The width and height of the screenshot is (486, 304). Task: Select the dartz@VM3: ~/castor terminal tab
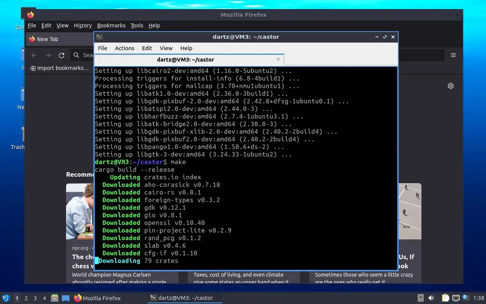click(x=186, y=60)
